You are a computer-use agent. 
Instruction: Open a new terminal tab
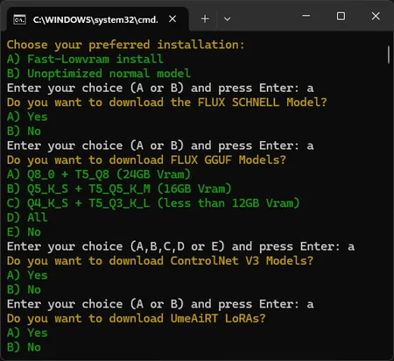point(205,19)
